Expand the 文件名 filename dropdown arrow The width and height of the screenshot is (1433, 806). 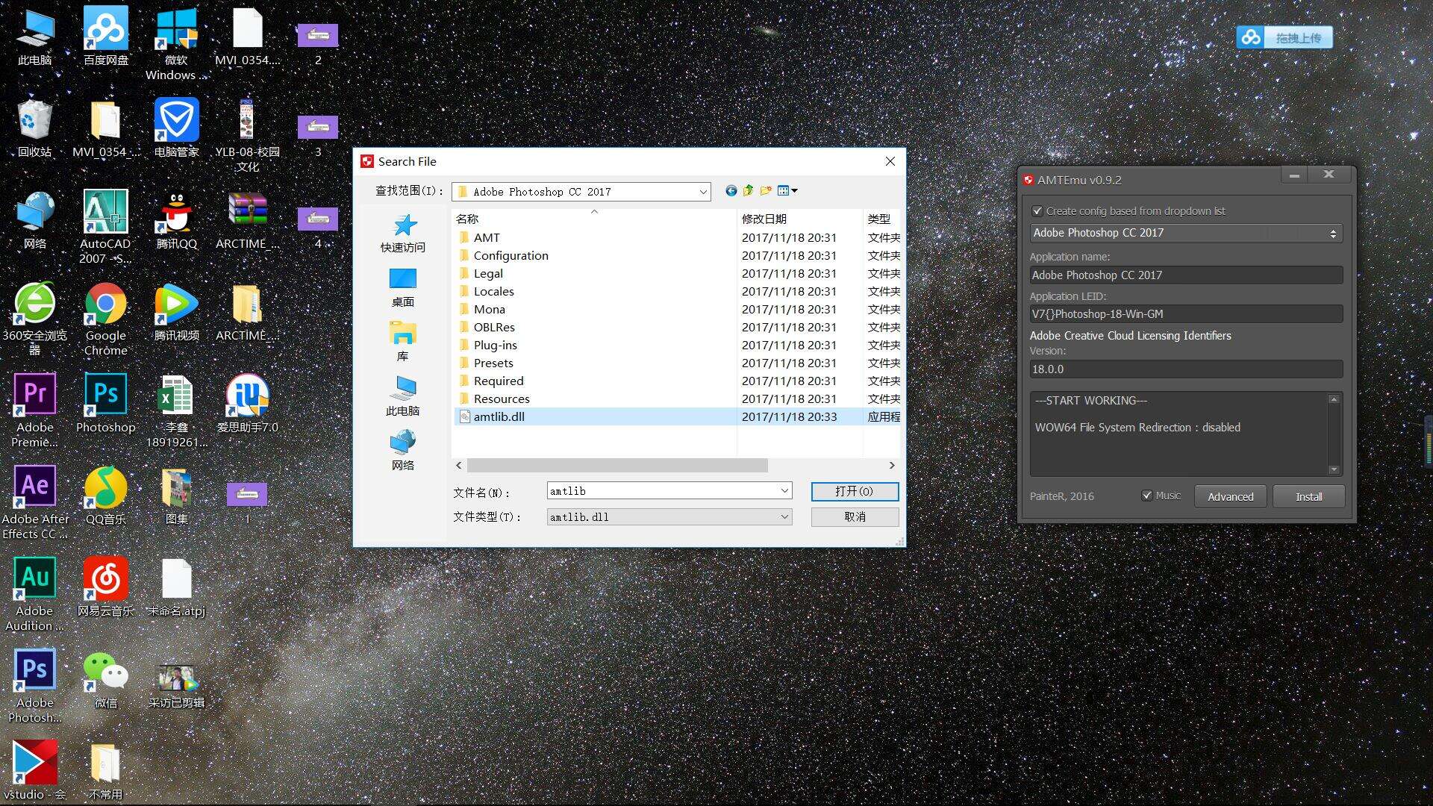(x=784, y=491)
